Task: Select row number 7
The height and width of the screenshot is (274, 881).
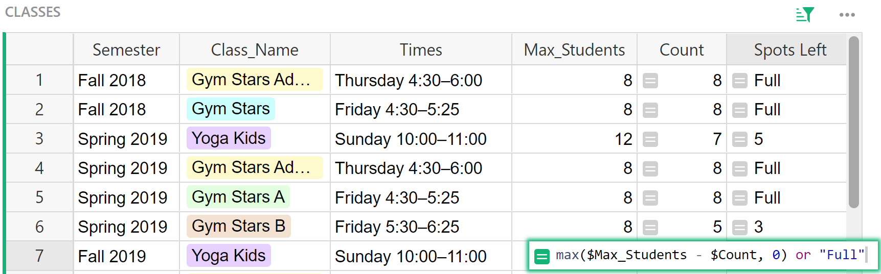Action: pos(39,256)
